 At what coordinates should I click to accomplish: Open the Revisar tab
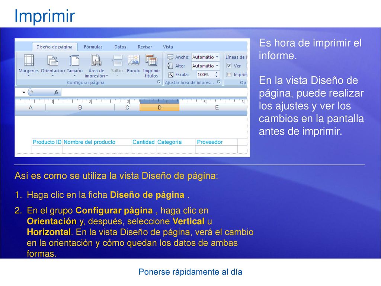tap(145, 47)
